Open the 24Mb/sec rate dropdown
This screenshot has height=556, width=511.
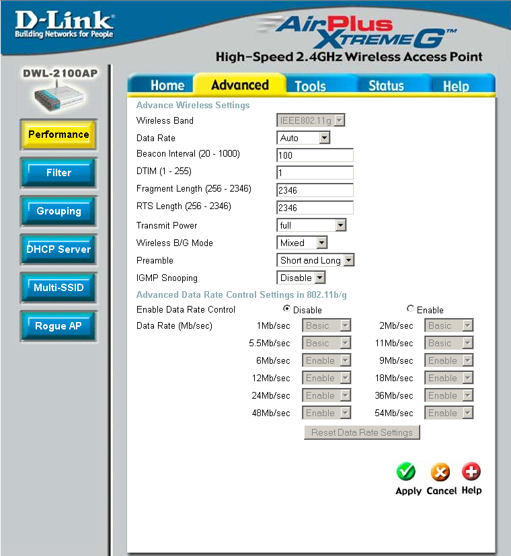[x=327, y=395]
